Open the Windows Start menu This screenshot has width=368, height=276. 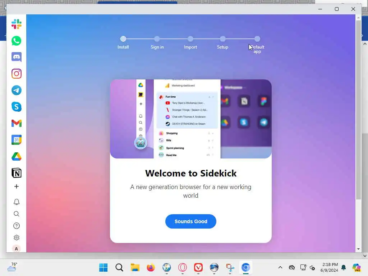pyautogui.click(x=103, y=267)
